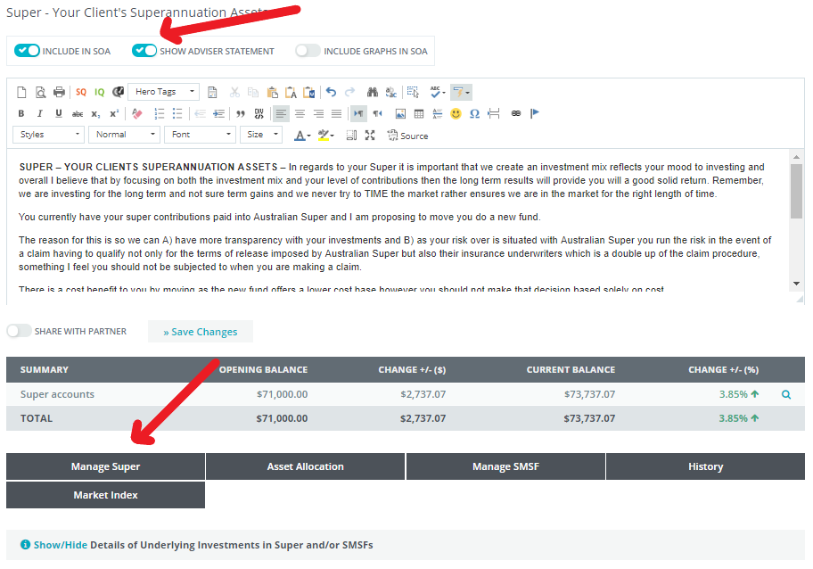Click Show/Hide underlying investments link
This screenshot has width=813, height=569.
click(60, 545)
